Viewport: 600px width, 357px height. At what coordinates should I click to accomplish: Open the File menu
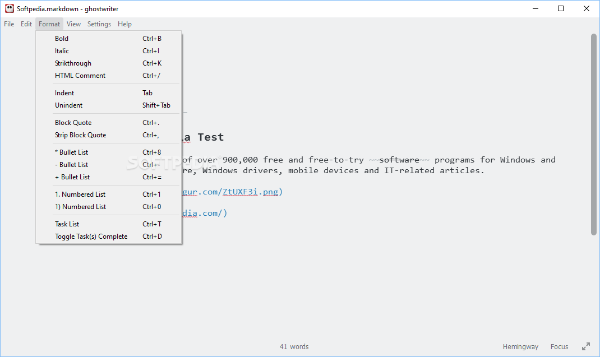pos(9,24)
